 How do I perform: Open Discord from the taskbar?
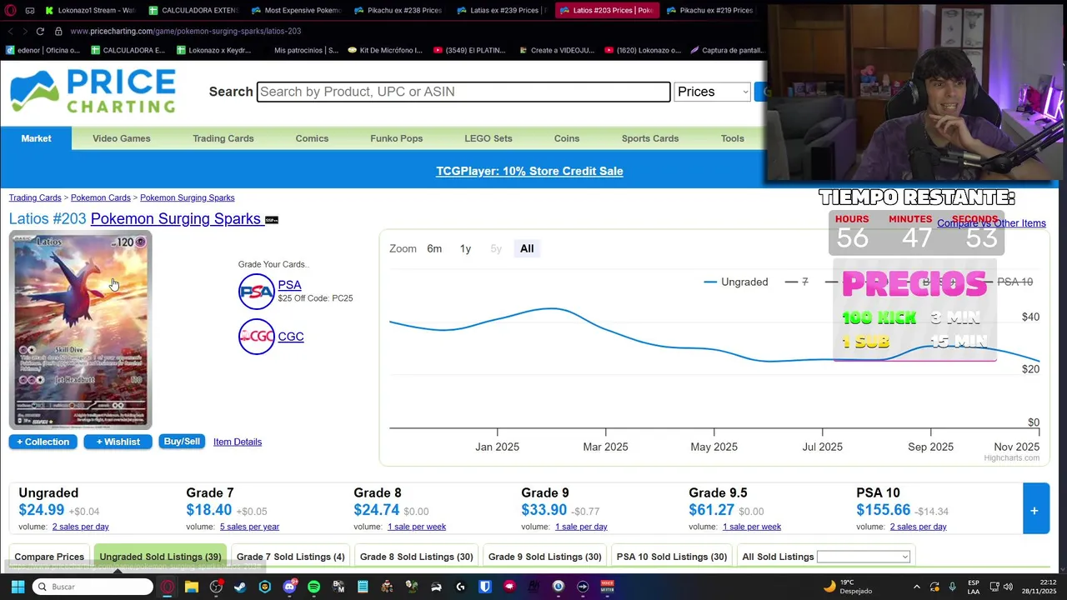point(289,587)
